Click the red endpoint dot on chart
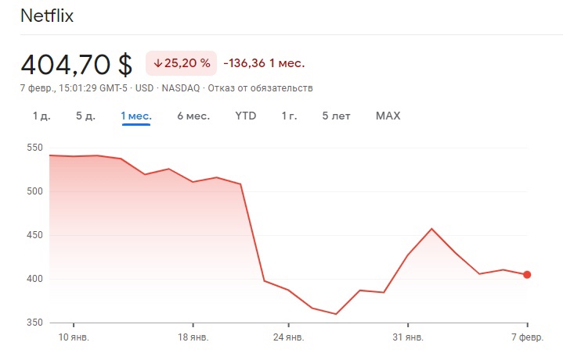563x353 pixels. [527, 274]
